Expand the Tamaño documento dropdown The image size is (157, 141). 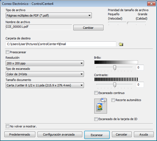45,85
